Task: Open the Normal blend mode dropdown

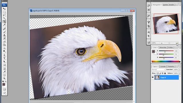Action: pyautogui.click(x=158, y=70)
